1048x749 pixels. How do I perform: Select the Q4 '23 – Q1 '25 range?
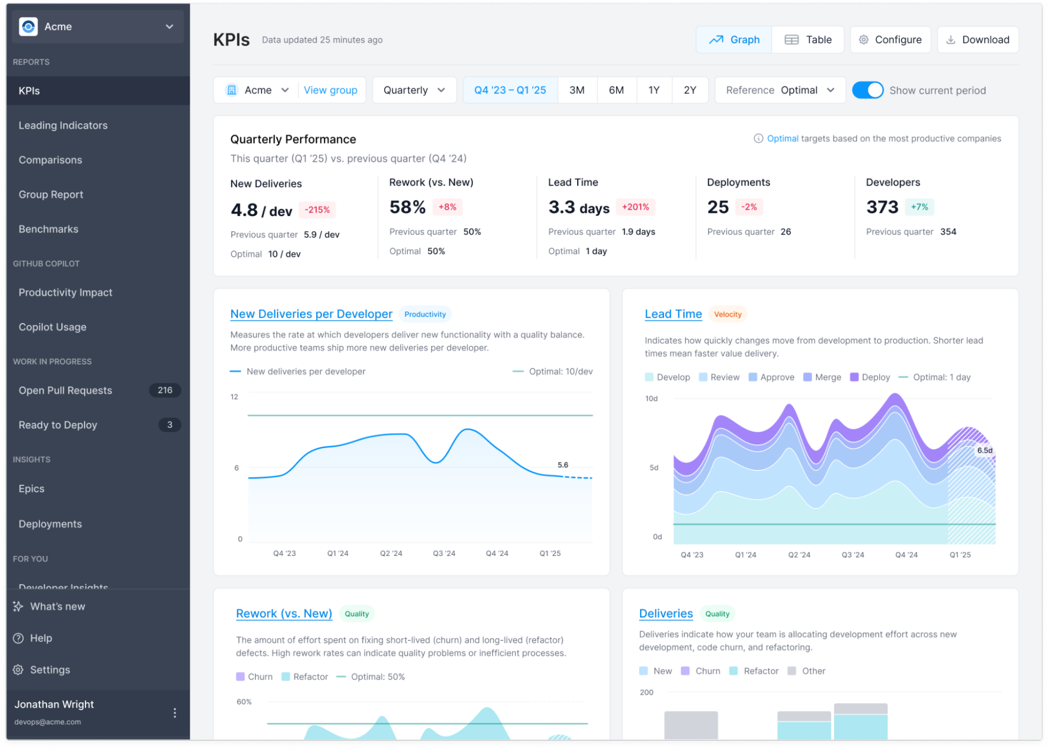point(510,90)
